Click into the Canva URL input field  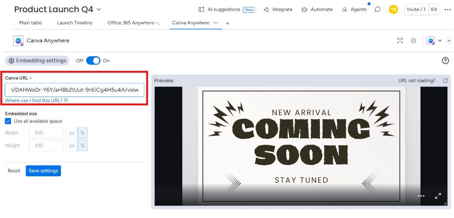coord(74,90)
